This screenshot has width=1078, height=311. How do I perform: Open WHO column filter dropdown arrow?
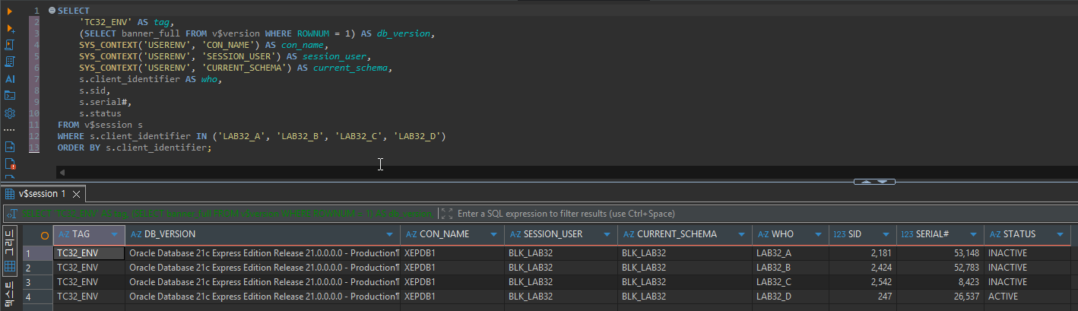820,234
